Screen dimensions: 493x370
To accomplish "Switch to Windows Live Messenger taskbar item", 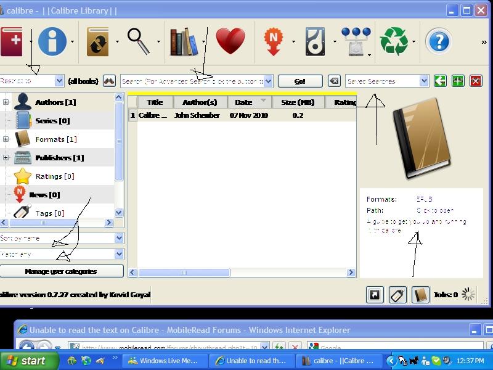I will pos(165,361).
